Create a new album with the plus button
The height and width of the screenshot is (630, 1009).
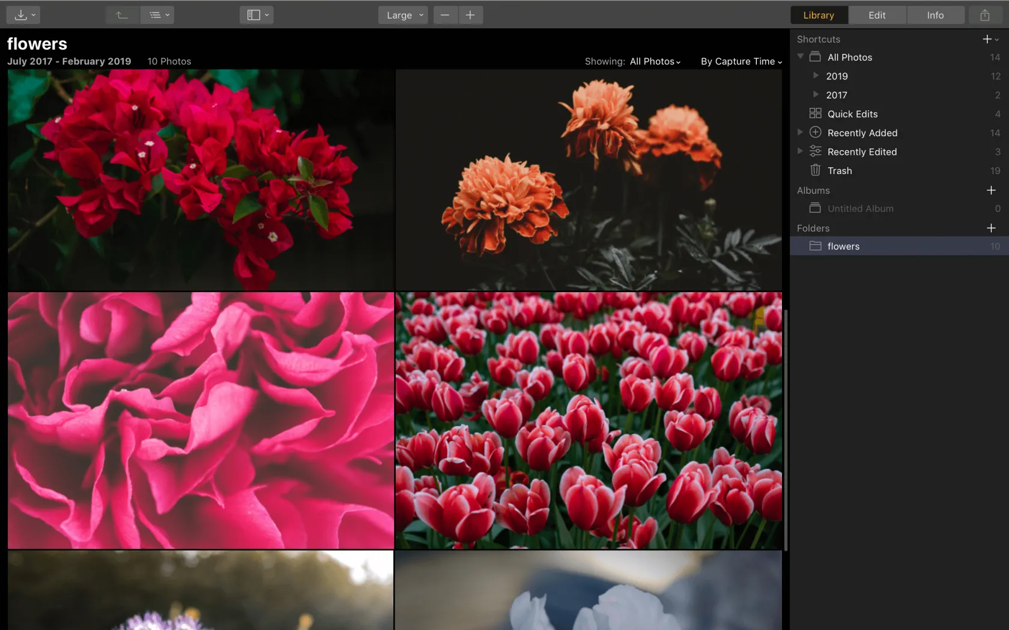click(991, 190)
